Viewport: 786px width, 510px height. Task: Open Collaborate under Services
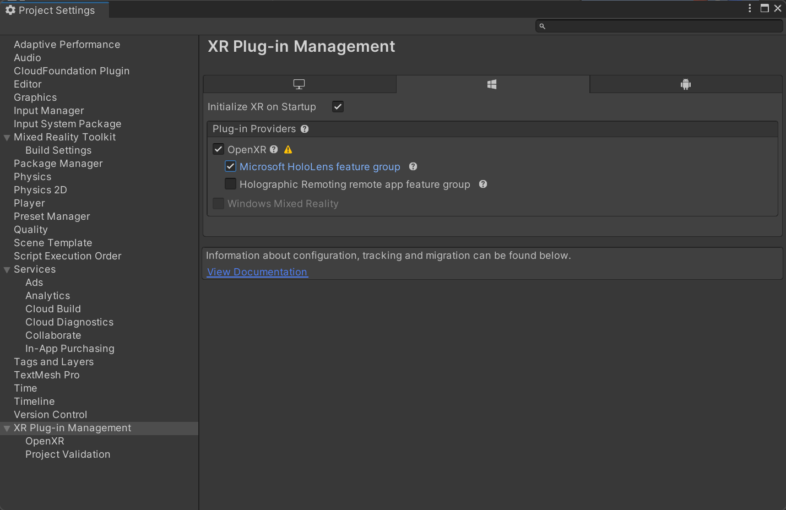click(53, 335)
